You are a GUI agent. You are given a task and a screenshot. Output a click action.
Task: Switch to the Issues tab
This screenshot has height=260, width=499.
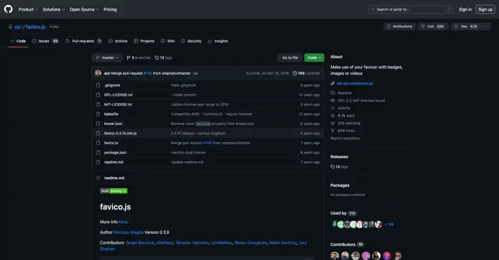click(45, 41)
